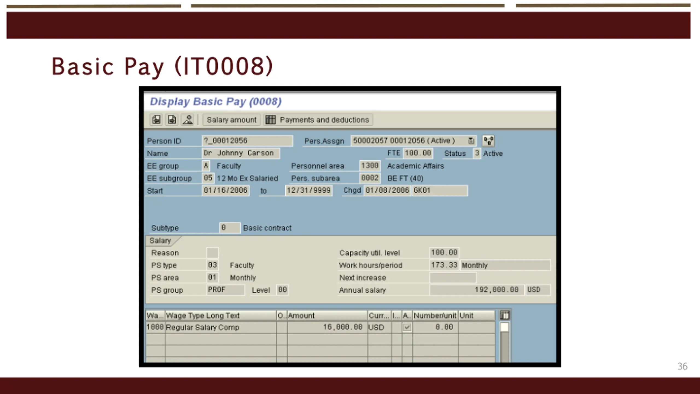The image size is (700, 394).
Task: Click the Payments and deductions button
Action: click(318, 120)
